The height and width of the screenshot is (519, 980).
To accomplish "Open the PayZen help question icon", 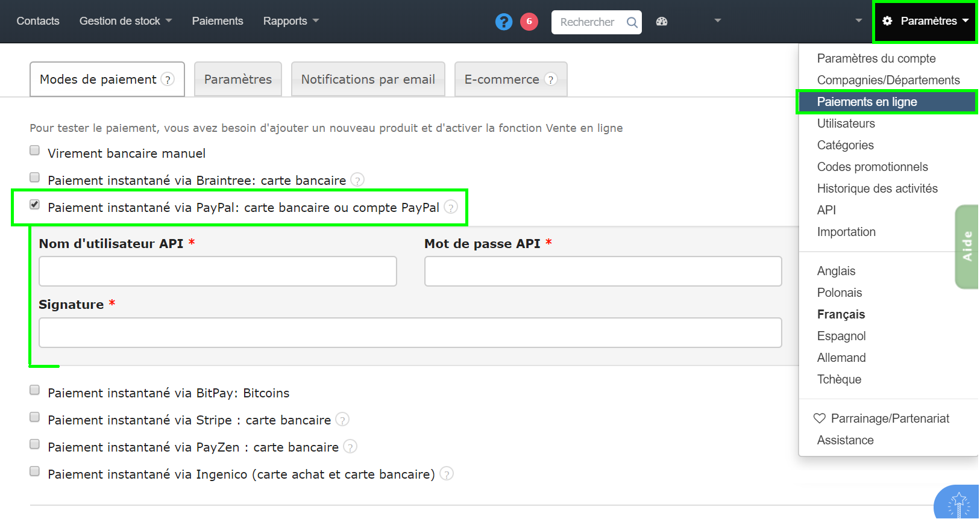I will 350,447.
